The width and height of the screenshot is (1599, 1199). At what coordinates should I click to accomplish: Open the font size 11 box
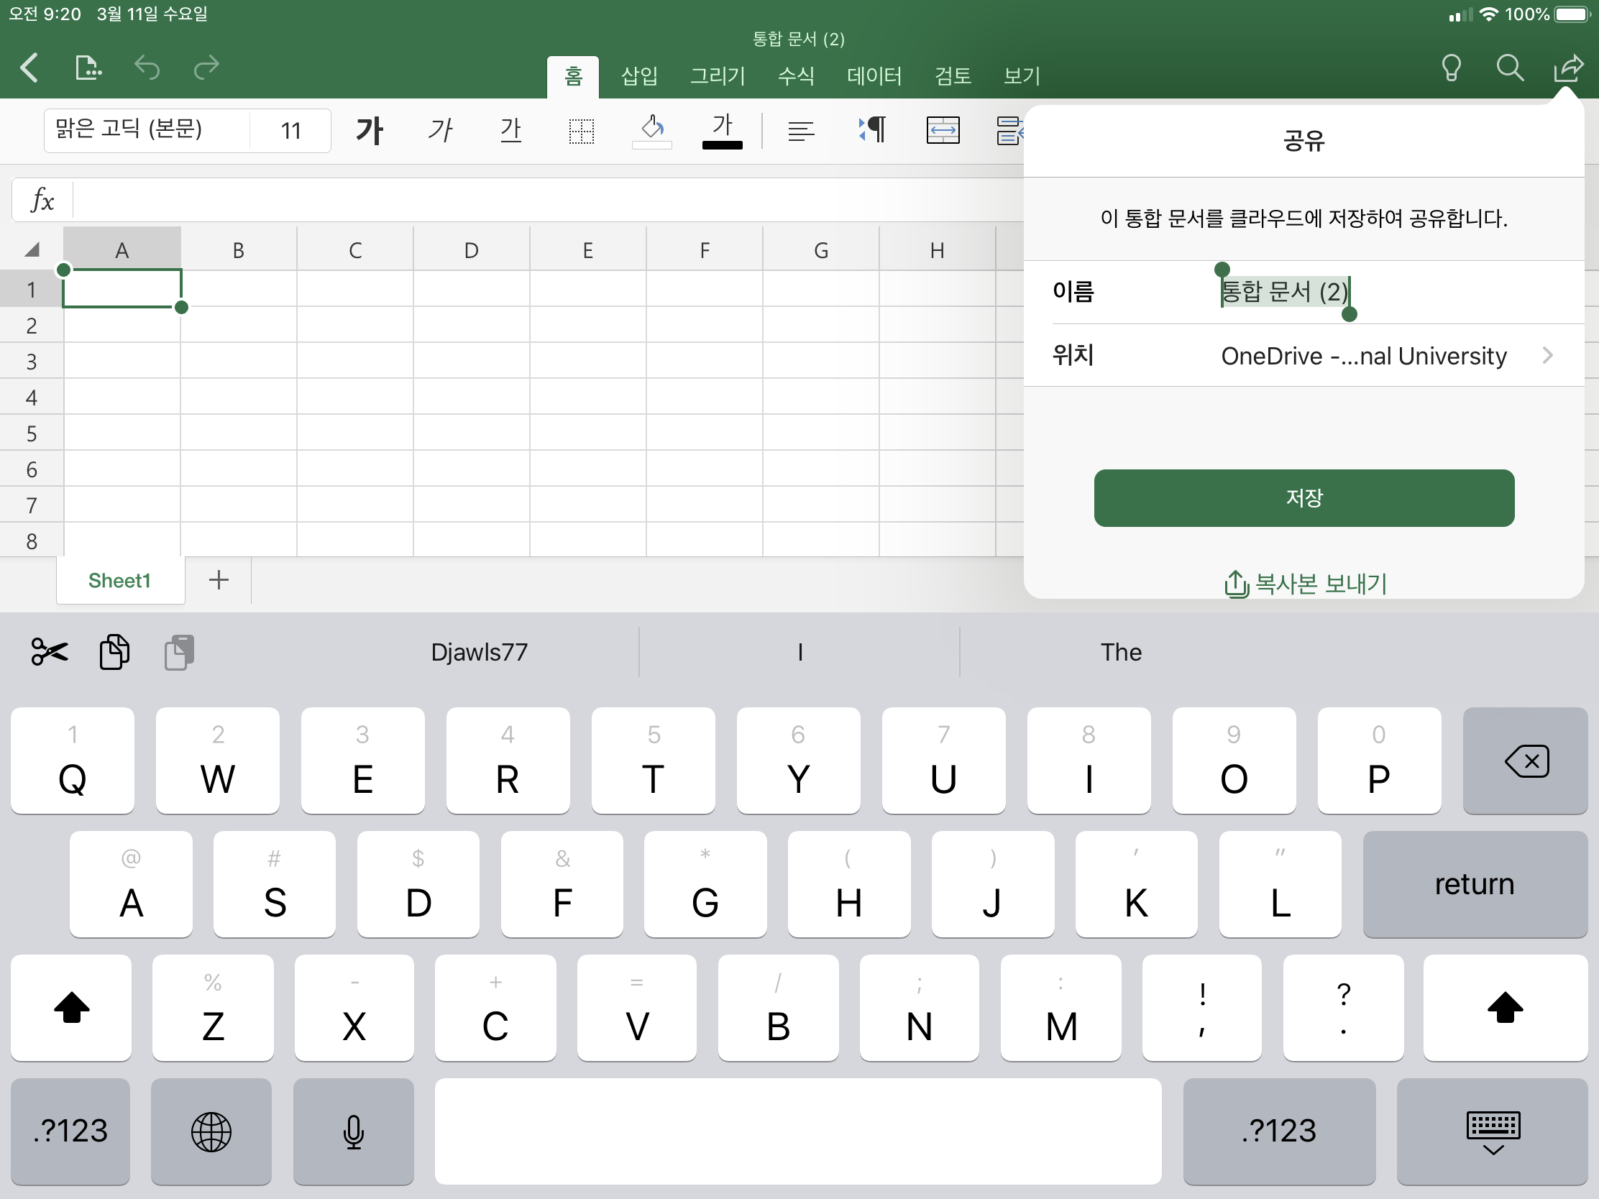pyautogui.click(x=290, y=131)
